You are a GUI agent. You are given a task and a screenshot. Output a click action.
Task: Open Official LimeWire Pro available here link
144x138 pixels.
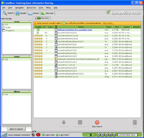[x=75, y=30]
